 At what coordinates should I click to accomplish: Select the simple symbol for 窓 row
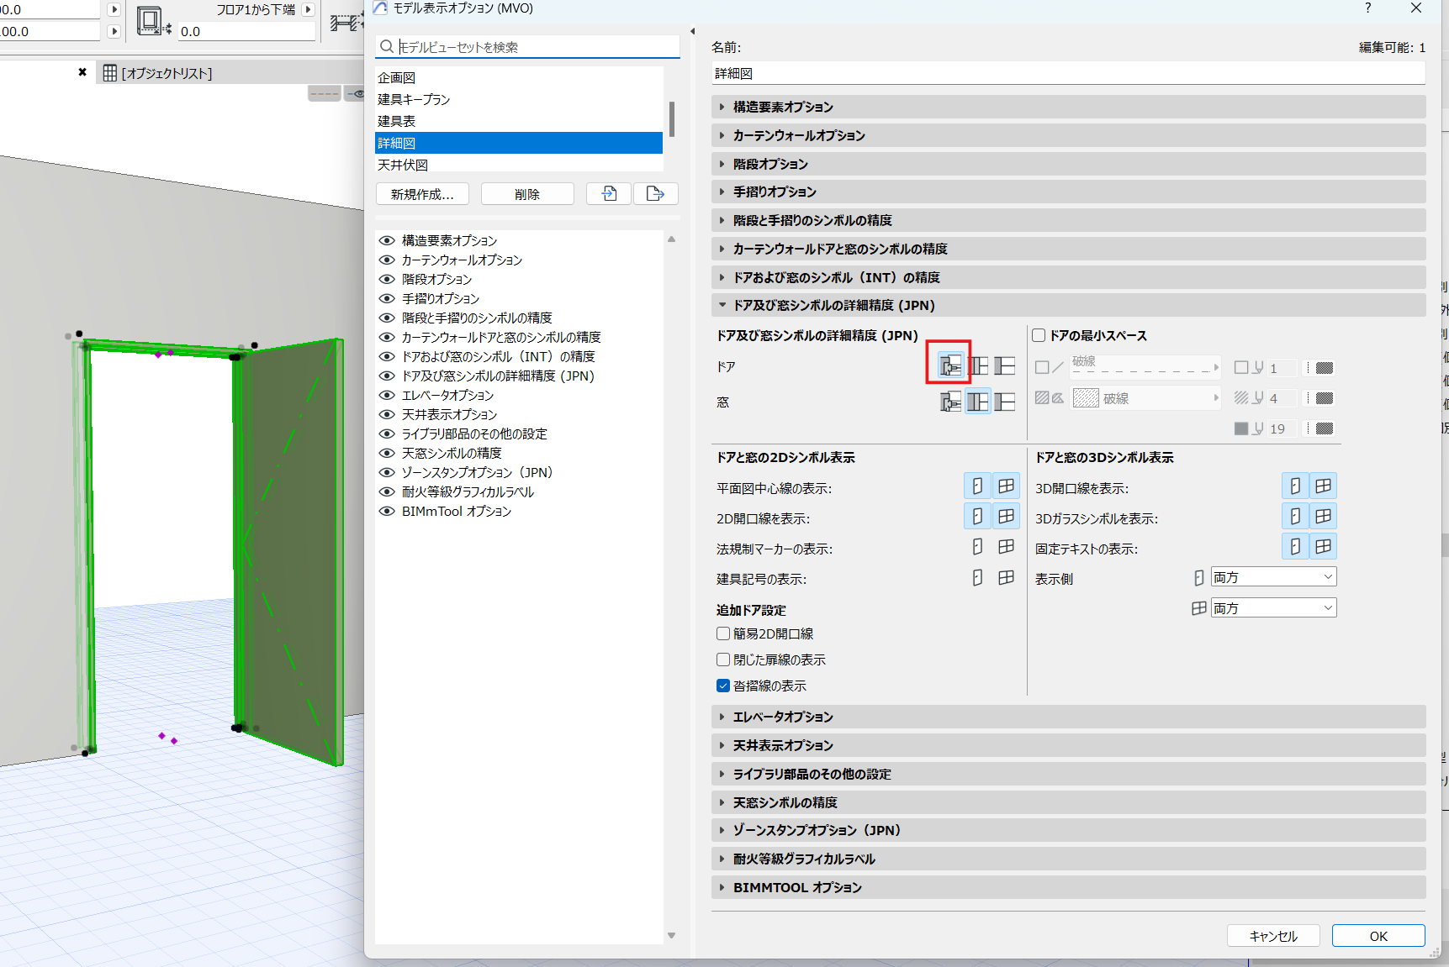(x=1004, y=402)
